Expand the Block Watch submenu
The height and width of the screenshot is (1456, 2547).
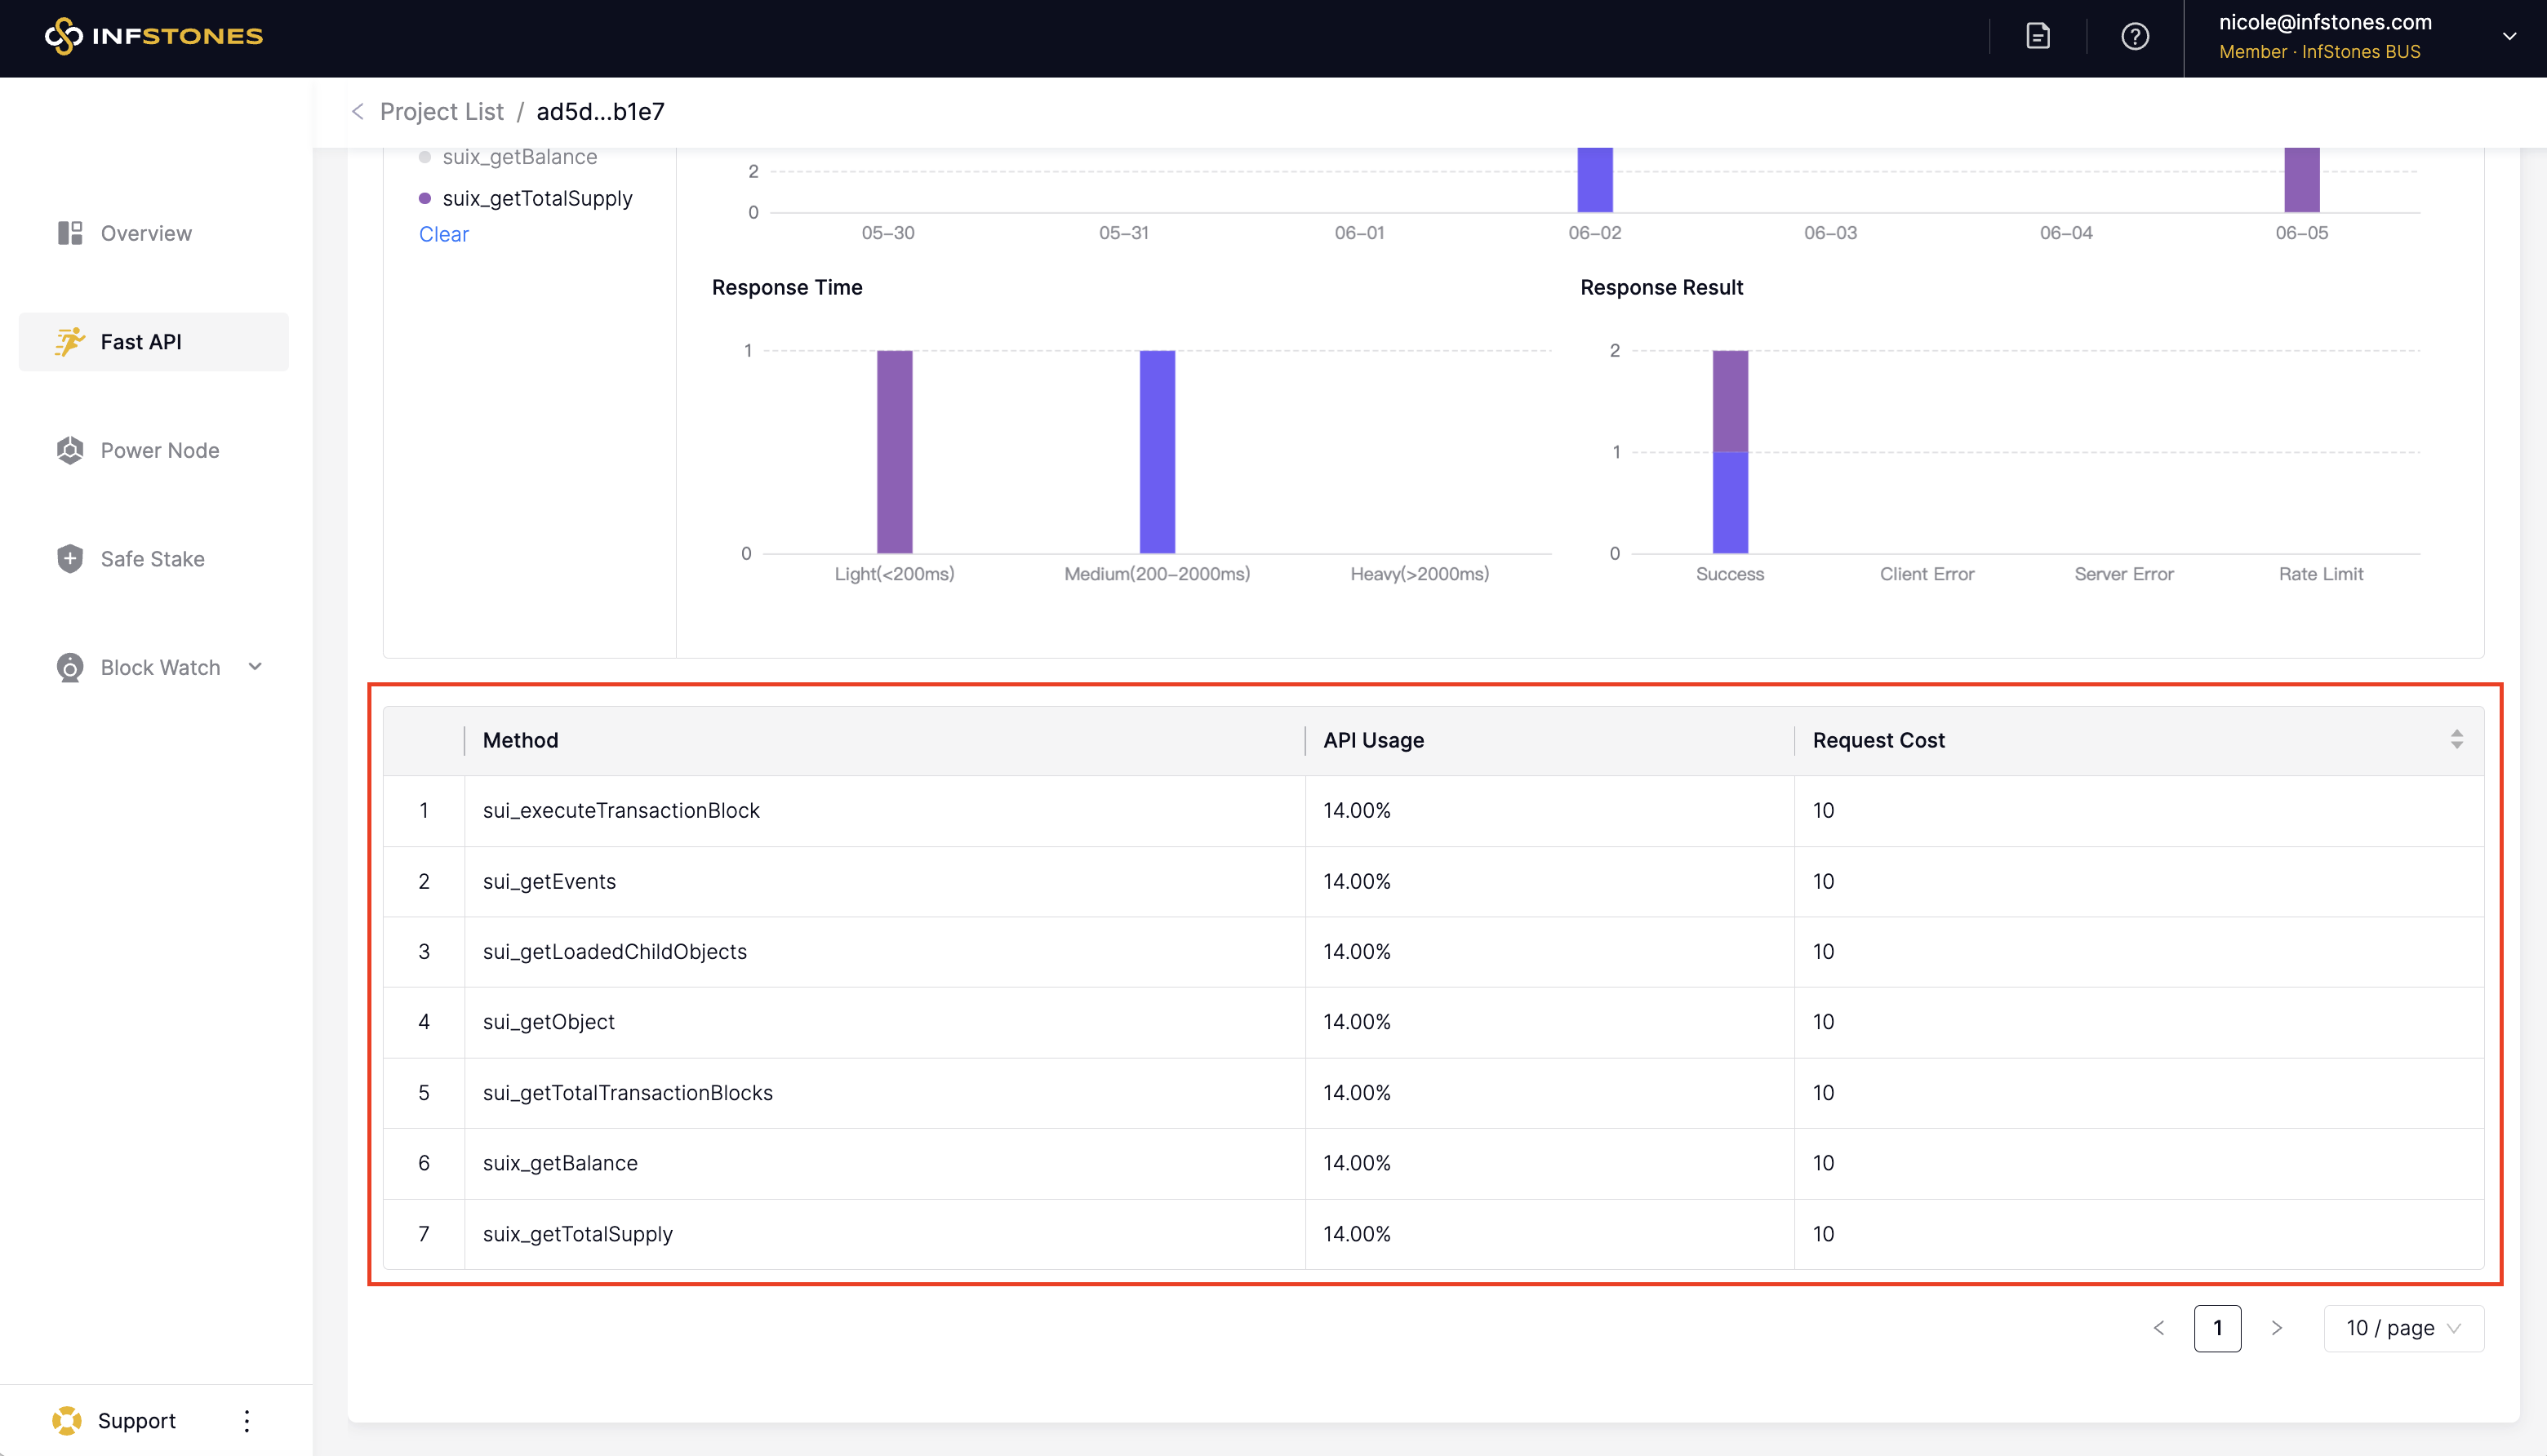tap(255, 667)
